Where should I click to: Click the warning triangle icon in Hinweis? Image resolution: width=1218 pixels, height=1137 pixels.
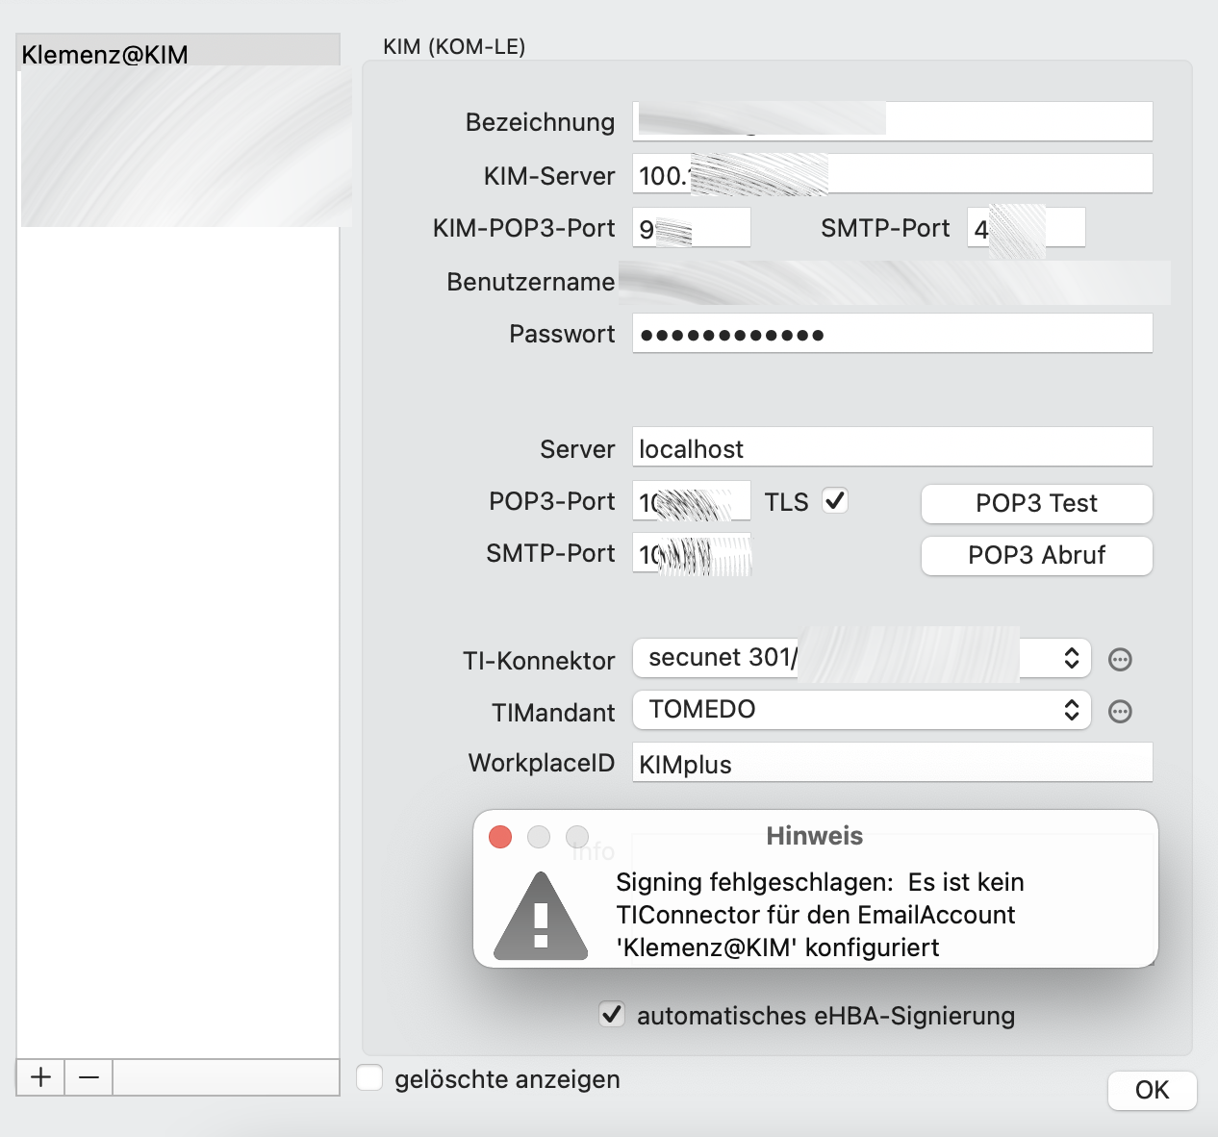541,916
